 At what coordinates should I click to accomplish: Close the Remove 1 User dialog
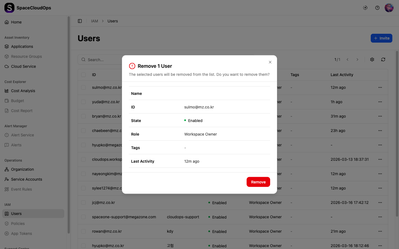pyautogui.click(x=270, y=62)
